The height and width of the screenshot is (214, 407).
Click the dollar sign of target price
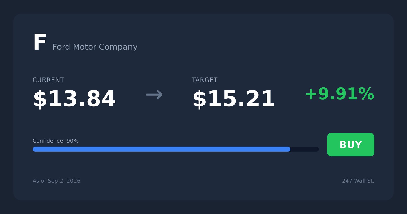[x=199, y=99]
